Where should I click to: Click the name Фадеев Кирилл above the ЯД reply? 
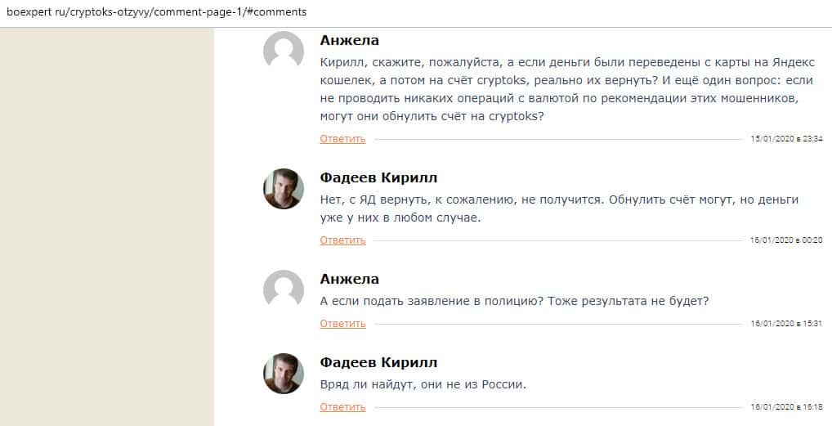click(378, 177)
